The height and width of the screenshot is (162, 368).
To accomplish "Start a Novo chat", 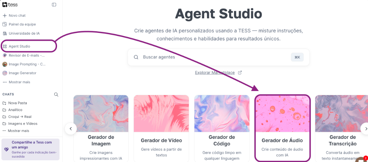I will [x=14, y=16].
